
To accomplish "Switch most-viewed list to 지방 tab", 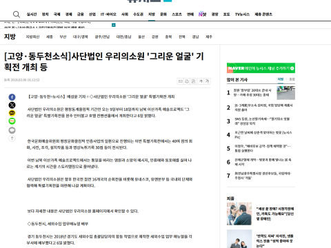I will pyautogui.click(x=281, y=79).
